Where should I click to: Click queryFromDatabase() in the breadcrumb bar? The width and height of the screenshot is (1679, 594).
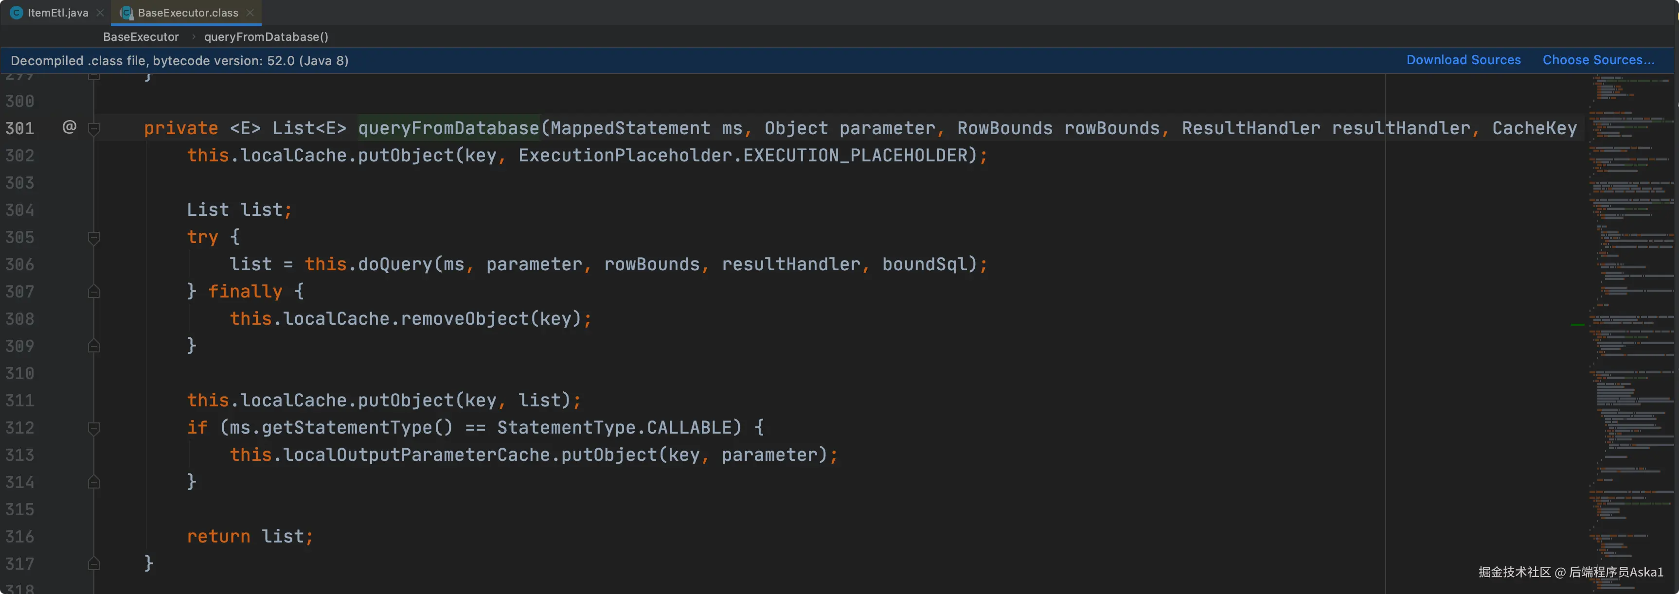[266, 36]
